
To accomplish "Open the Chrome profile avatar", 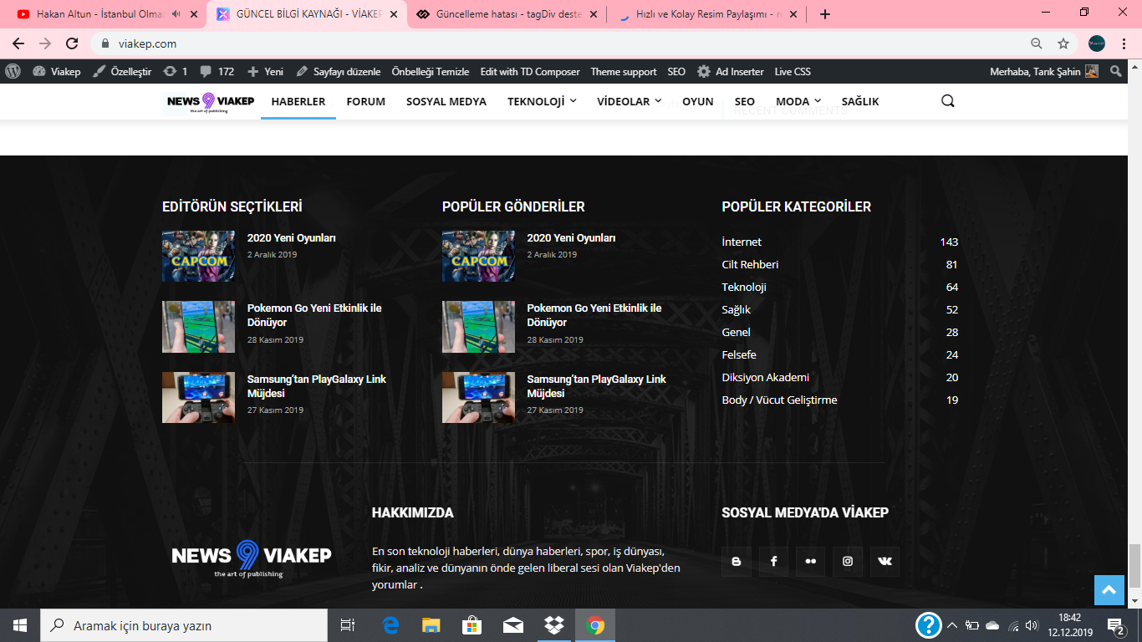I will click(1097, 43).
